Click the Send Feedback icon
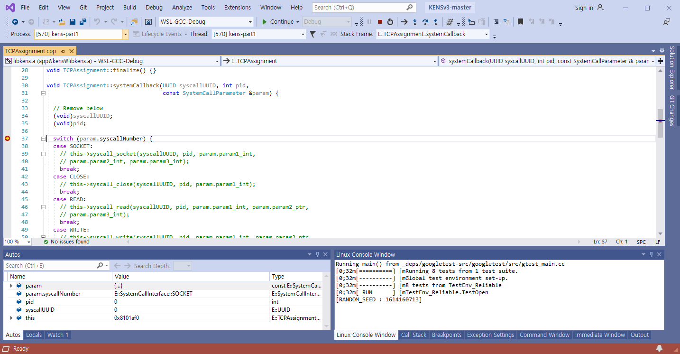The image size is (680, 354). pyautogui.click(x=667, y=22)
